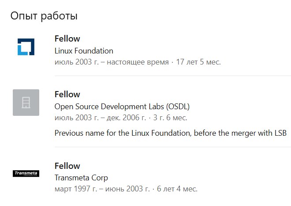Select the Linux Foundation company name
The image size is (291, 206).
point(84,51)
